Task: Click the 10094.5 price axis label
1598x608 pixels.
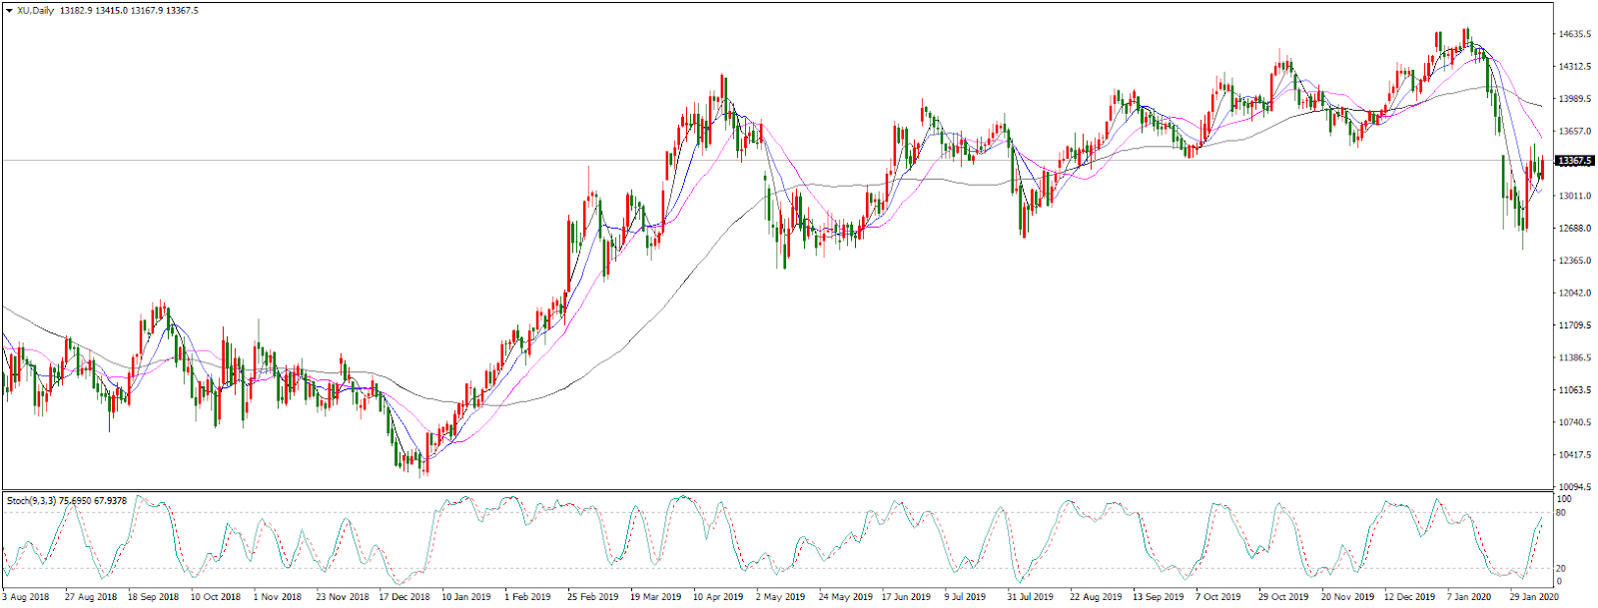Action: [1574, 487]
